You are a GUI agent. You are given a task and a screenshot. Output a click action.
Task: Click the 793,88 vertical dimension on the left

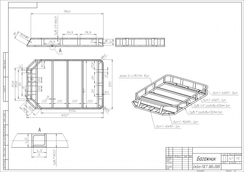pos(13,84)
